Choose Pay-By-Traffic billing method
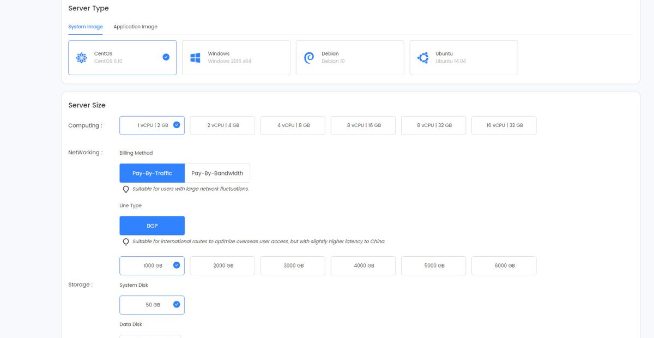The height and width of the screenshot is (338, 654). pyautogui.click(x=152, y=173)
